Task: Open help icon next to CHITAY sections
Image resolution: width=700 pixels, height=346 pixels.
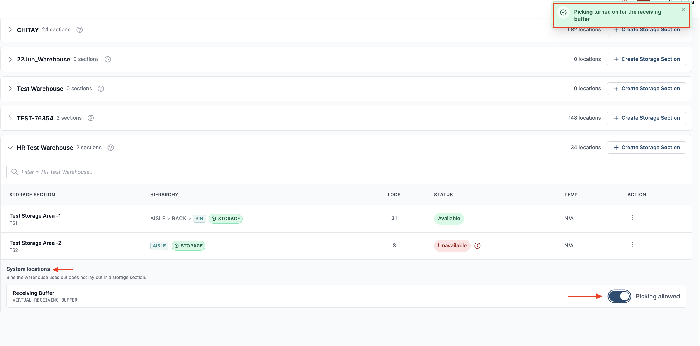Action: pos(79,30)
